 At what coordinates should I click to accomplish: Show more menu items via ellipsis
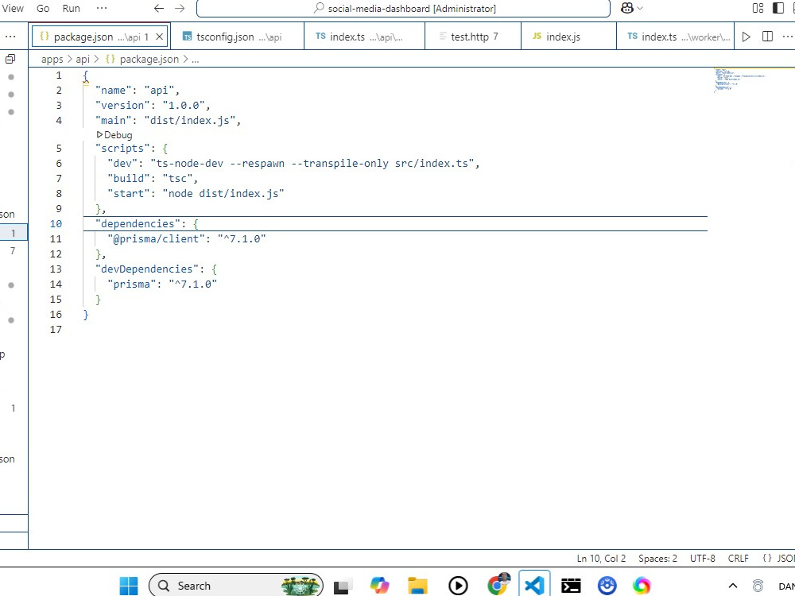(102, 8)
